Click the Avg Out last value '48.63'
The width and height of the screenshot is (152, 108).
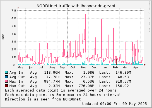click(x=123, y=77)
